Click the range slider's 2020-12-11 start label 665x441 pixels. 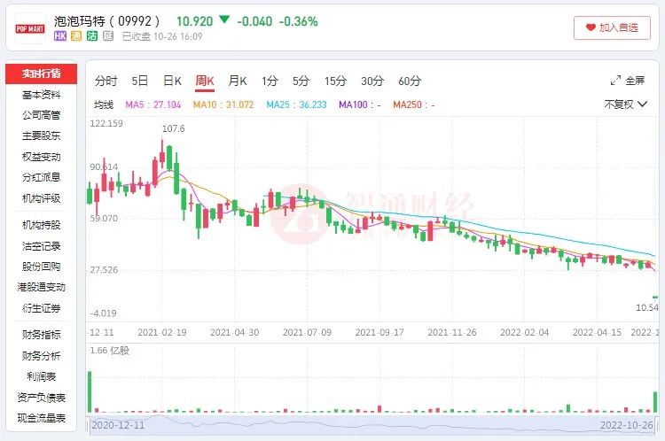pyautogui.click(x=118, y=425)
